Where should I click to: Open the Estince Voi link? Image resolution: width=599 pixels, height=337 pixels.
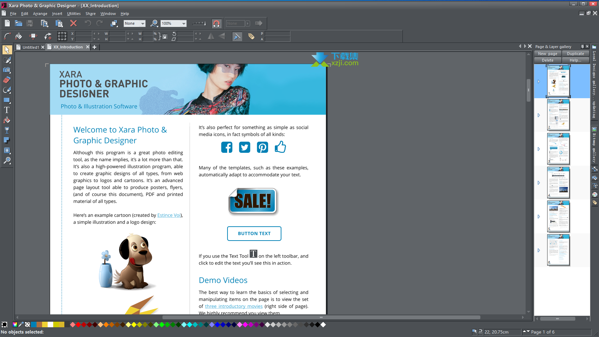[169, 215]
